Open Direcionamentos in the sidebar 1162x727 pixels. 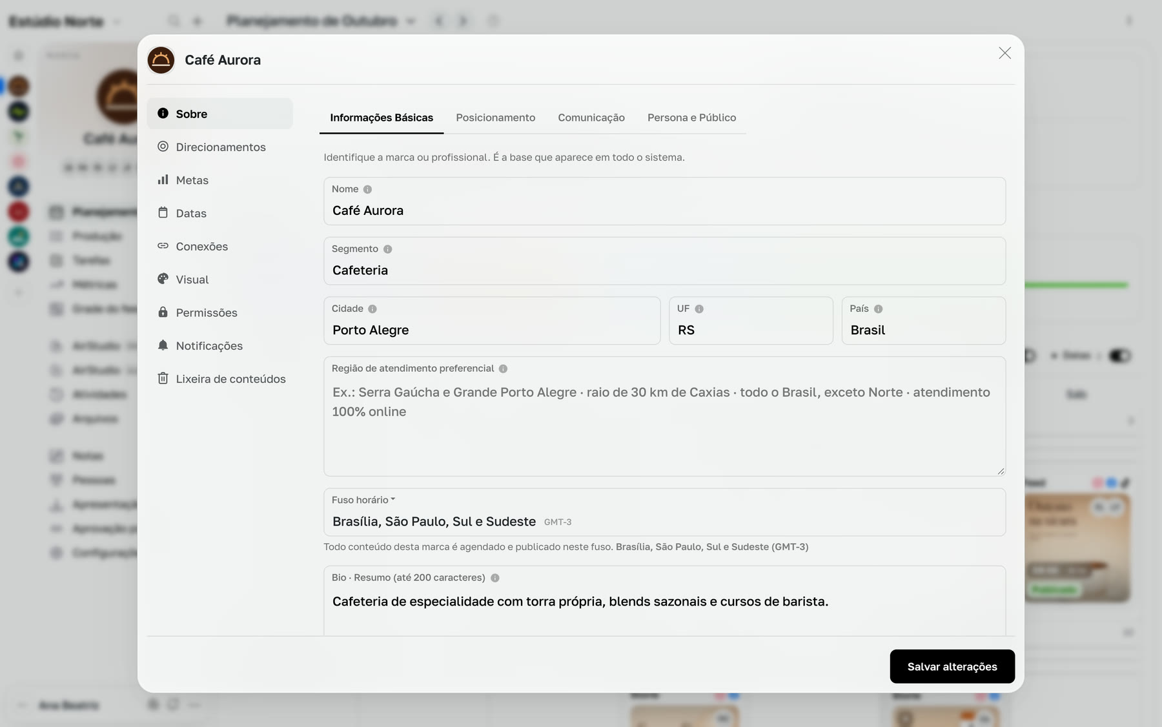(x=219, y=147)
